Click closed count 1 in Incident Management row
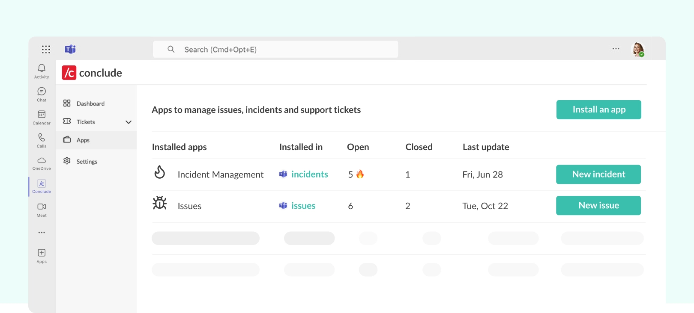Image resolution: width=694 pixels, height=313 pixels. 408,174
